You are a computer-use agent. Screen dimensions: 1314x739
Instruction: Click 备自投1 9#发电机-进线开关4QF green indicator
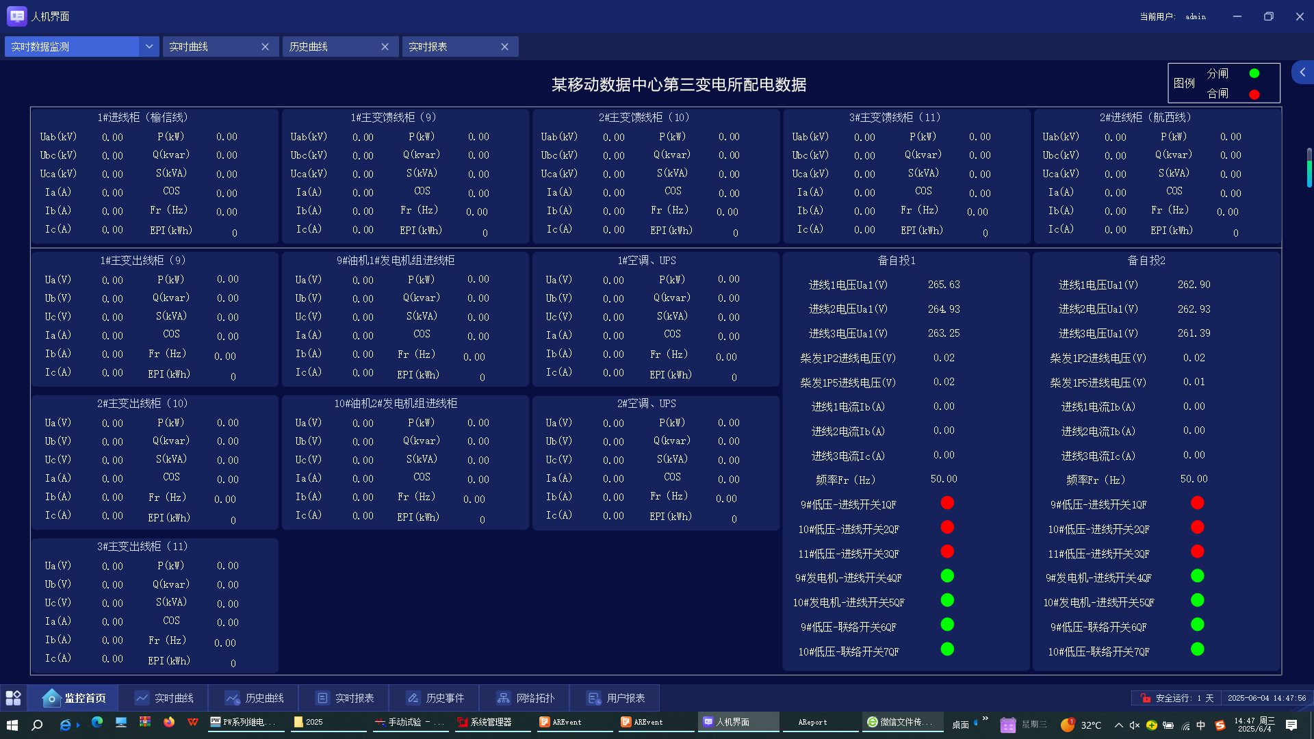[x=947, y=576]
